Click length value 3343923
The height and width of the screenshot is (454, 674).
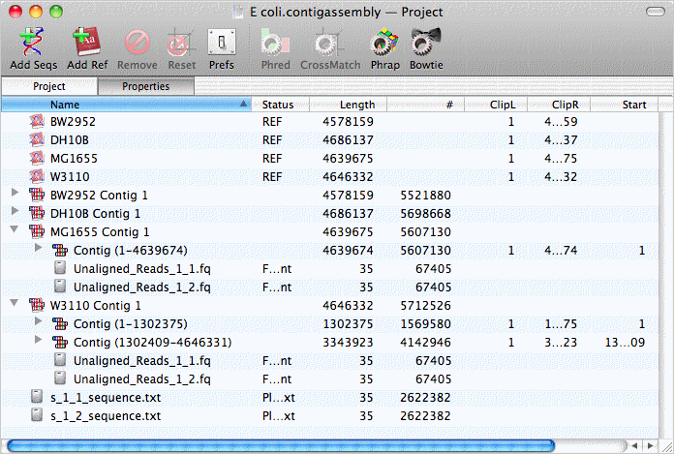coord(348,343)
